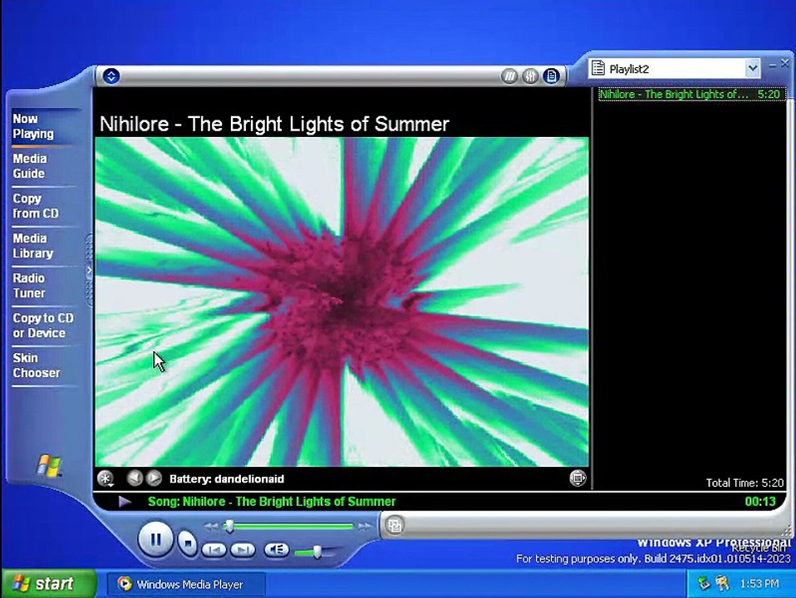Click the keys icon in system tray

pos(722,583)
